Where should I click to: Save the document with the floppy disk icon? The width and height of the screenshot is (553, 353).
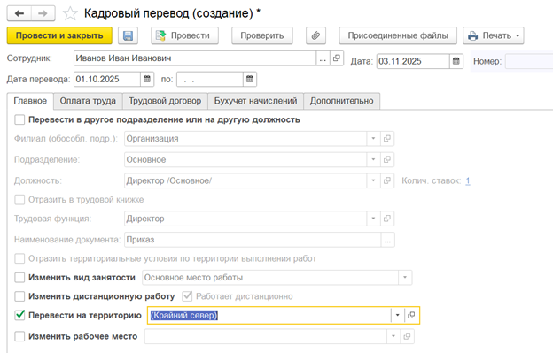tap(128, 35)
